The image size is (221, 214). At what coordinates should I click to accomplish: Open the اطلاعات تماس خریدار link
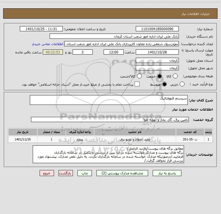pyautogui.click(x=47, y=44)
